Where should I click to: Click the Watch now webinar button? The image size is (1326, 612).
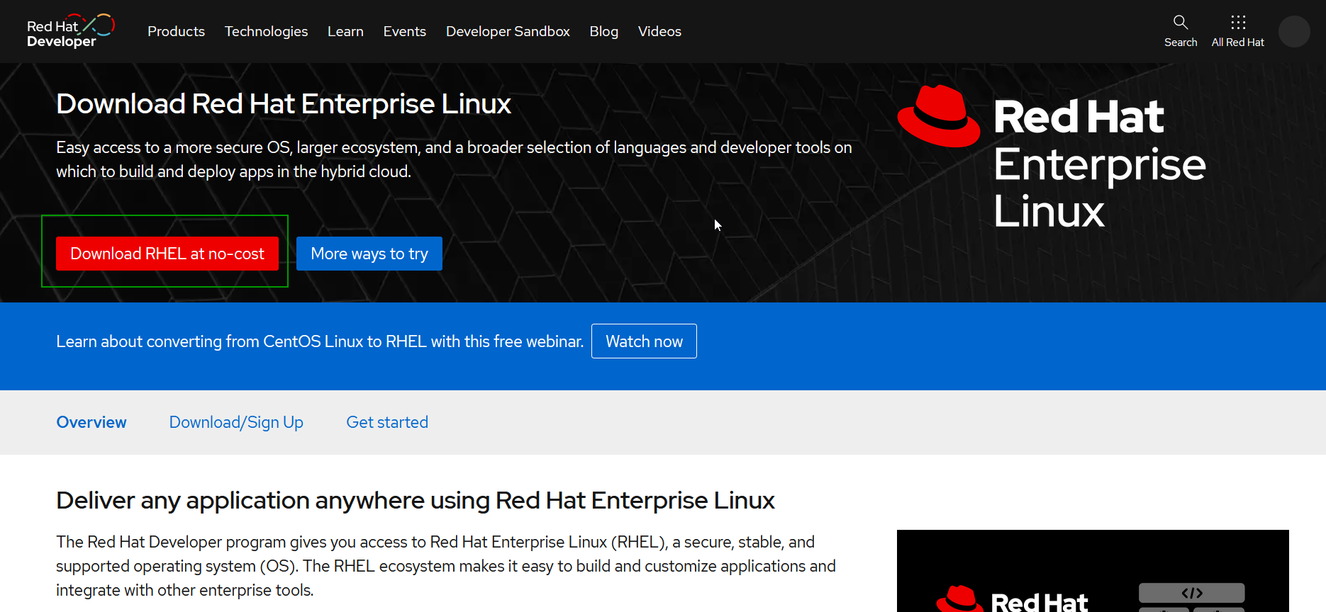[644, 341]
